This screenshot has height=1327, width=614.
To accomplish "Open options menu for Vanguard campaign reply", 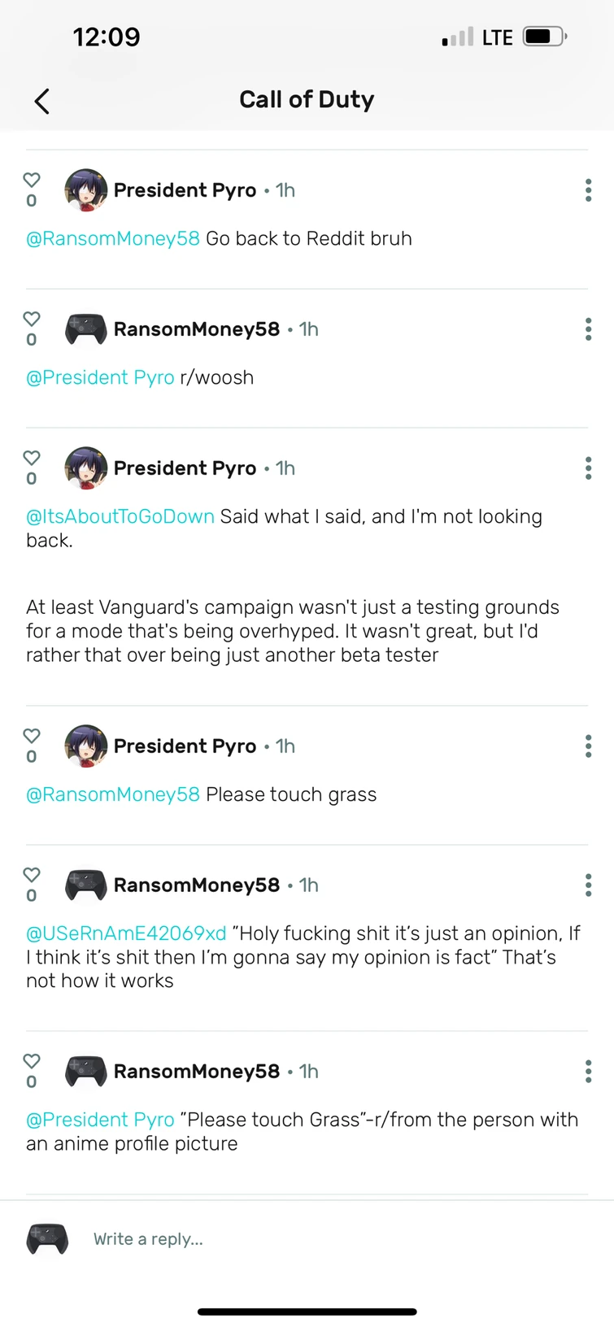I will [x=588, y=468].
